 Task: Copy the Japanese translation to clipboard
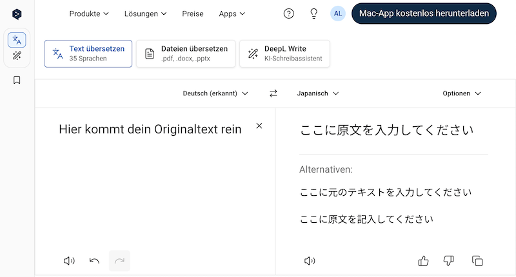pyautogui.click(x=477, y=261)
